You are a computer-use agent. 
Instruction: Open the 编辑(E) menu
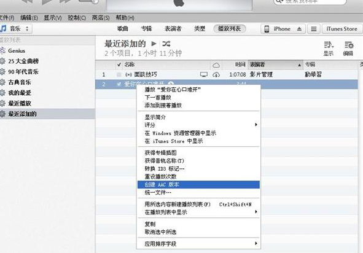point(29,18)
